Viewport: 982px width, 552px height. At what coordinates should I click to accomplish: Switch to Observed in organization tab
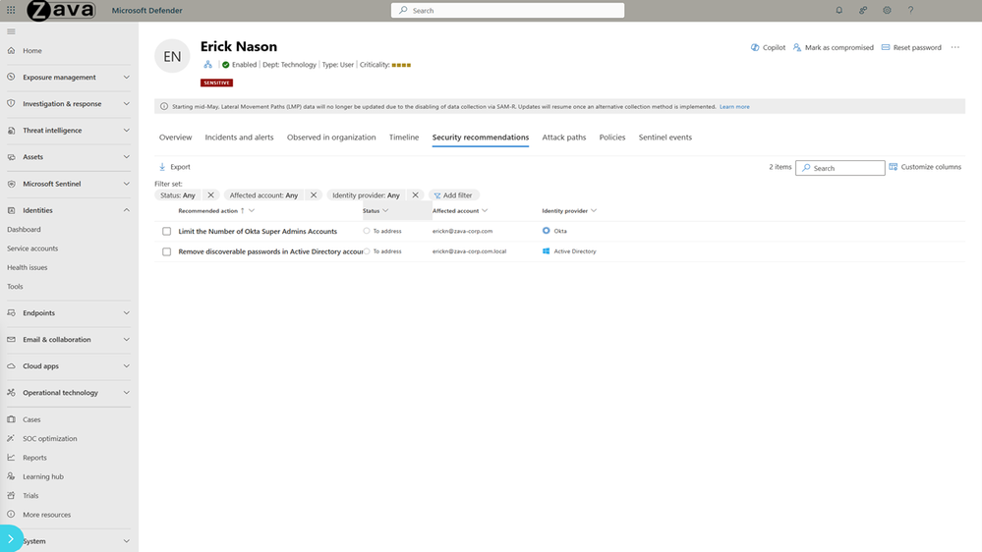pos(331,138)
